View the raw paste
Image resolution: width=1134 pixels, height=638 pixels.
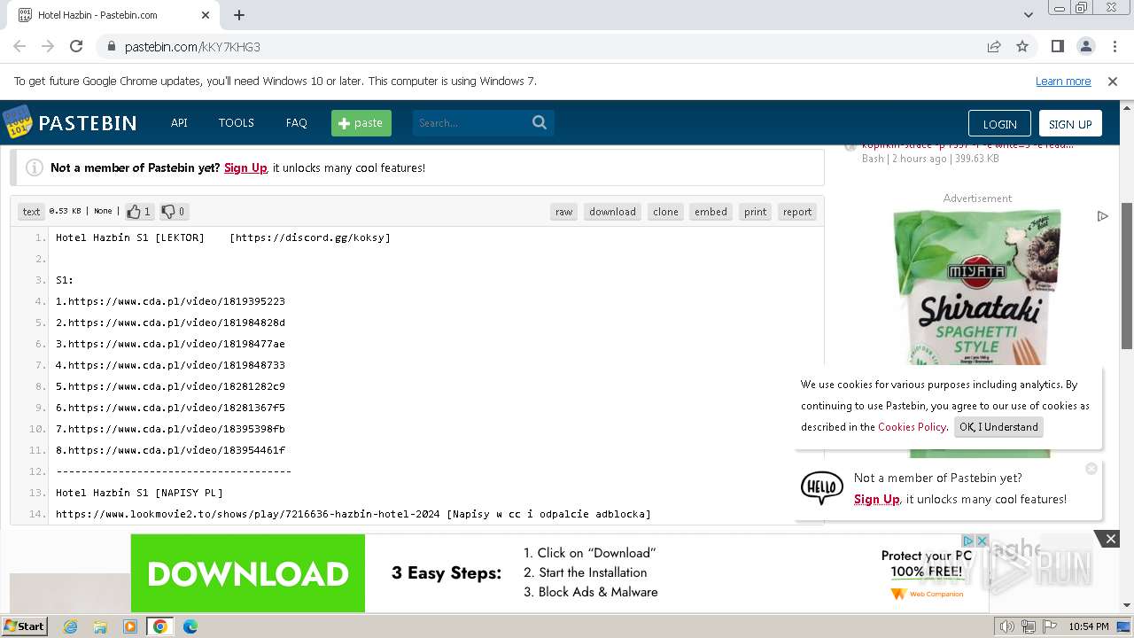[x=564, y=212]
